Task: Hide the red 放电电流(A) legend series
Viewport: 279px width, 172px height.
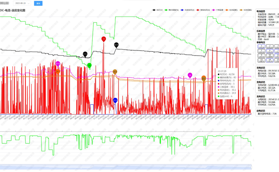Action: (203, 10)
